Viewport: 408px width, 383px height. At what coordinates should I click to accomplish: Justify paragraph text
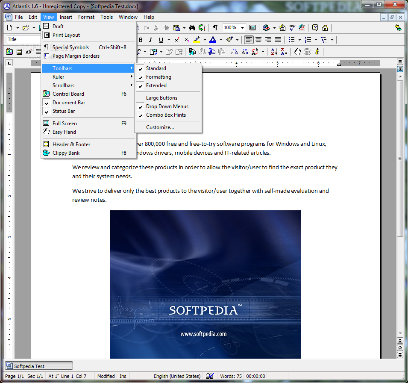click(278, 40)
